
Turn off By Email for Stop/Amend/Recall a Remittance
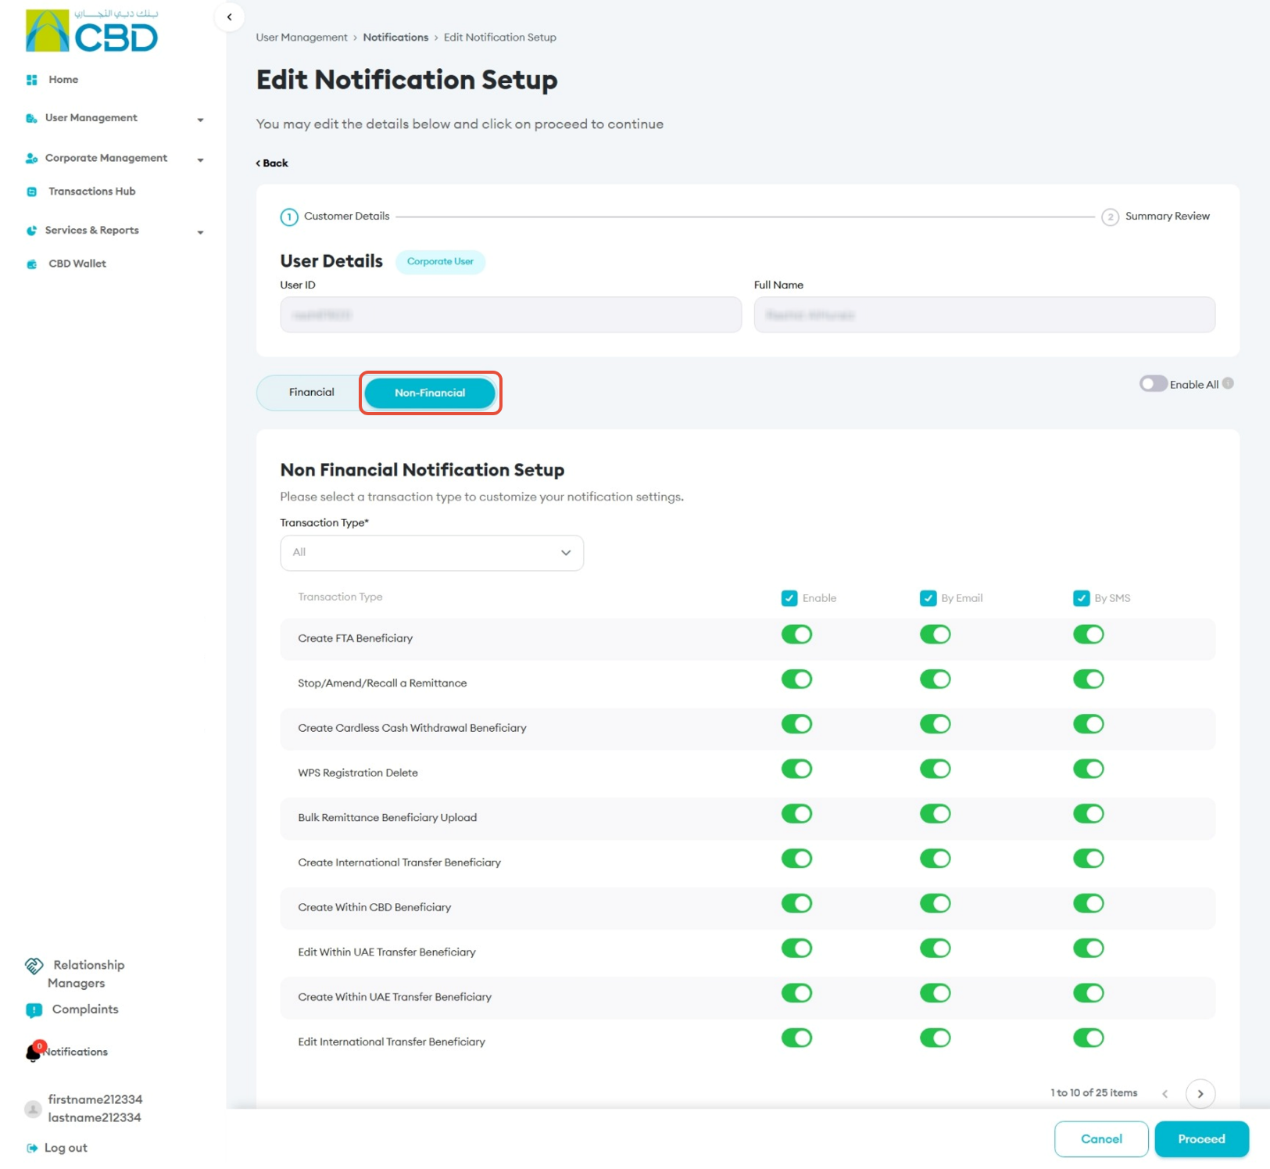coord(935,680)
